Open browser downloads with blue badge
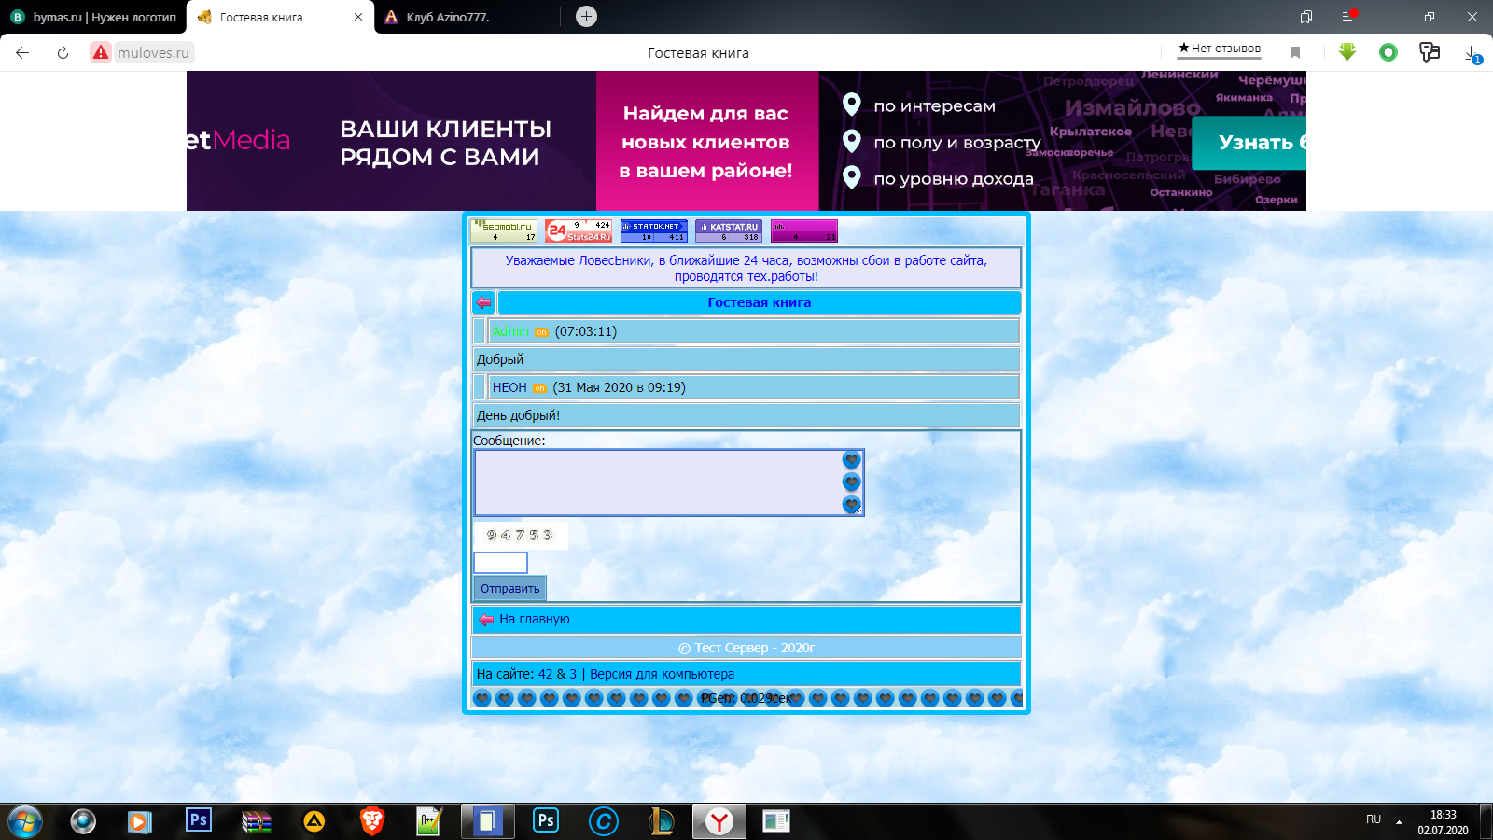 click(x=1472, y=53)
